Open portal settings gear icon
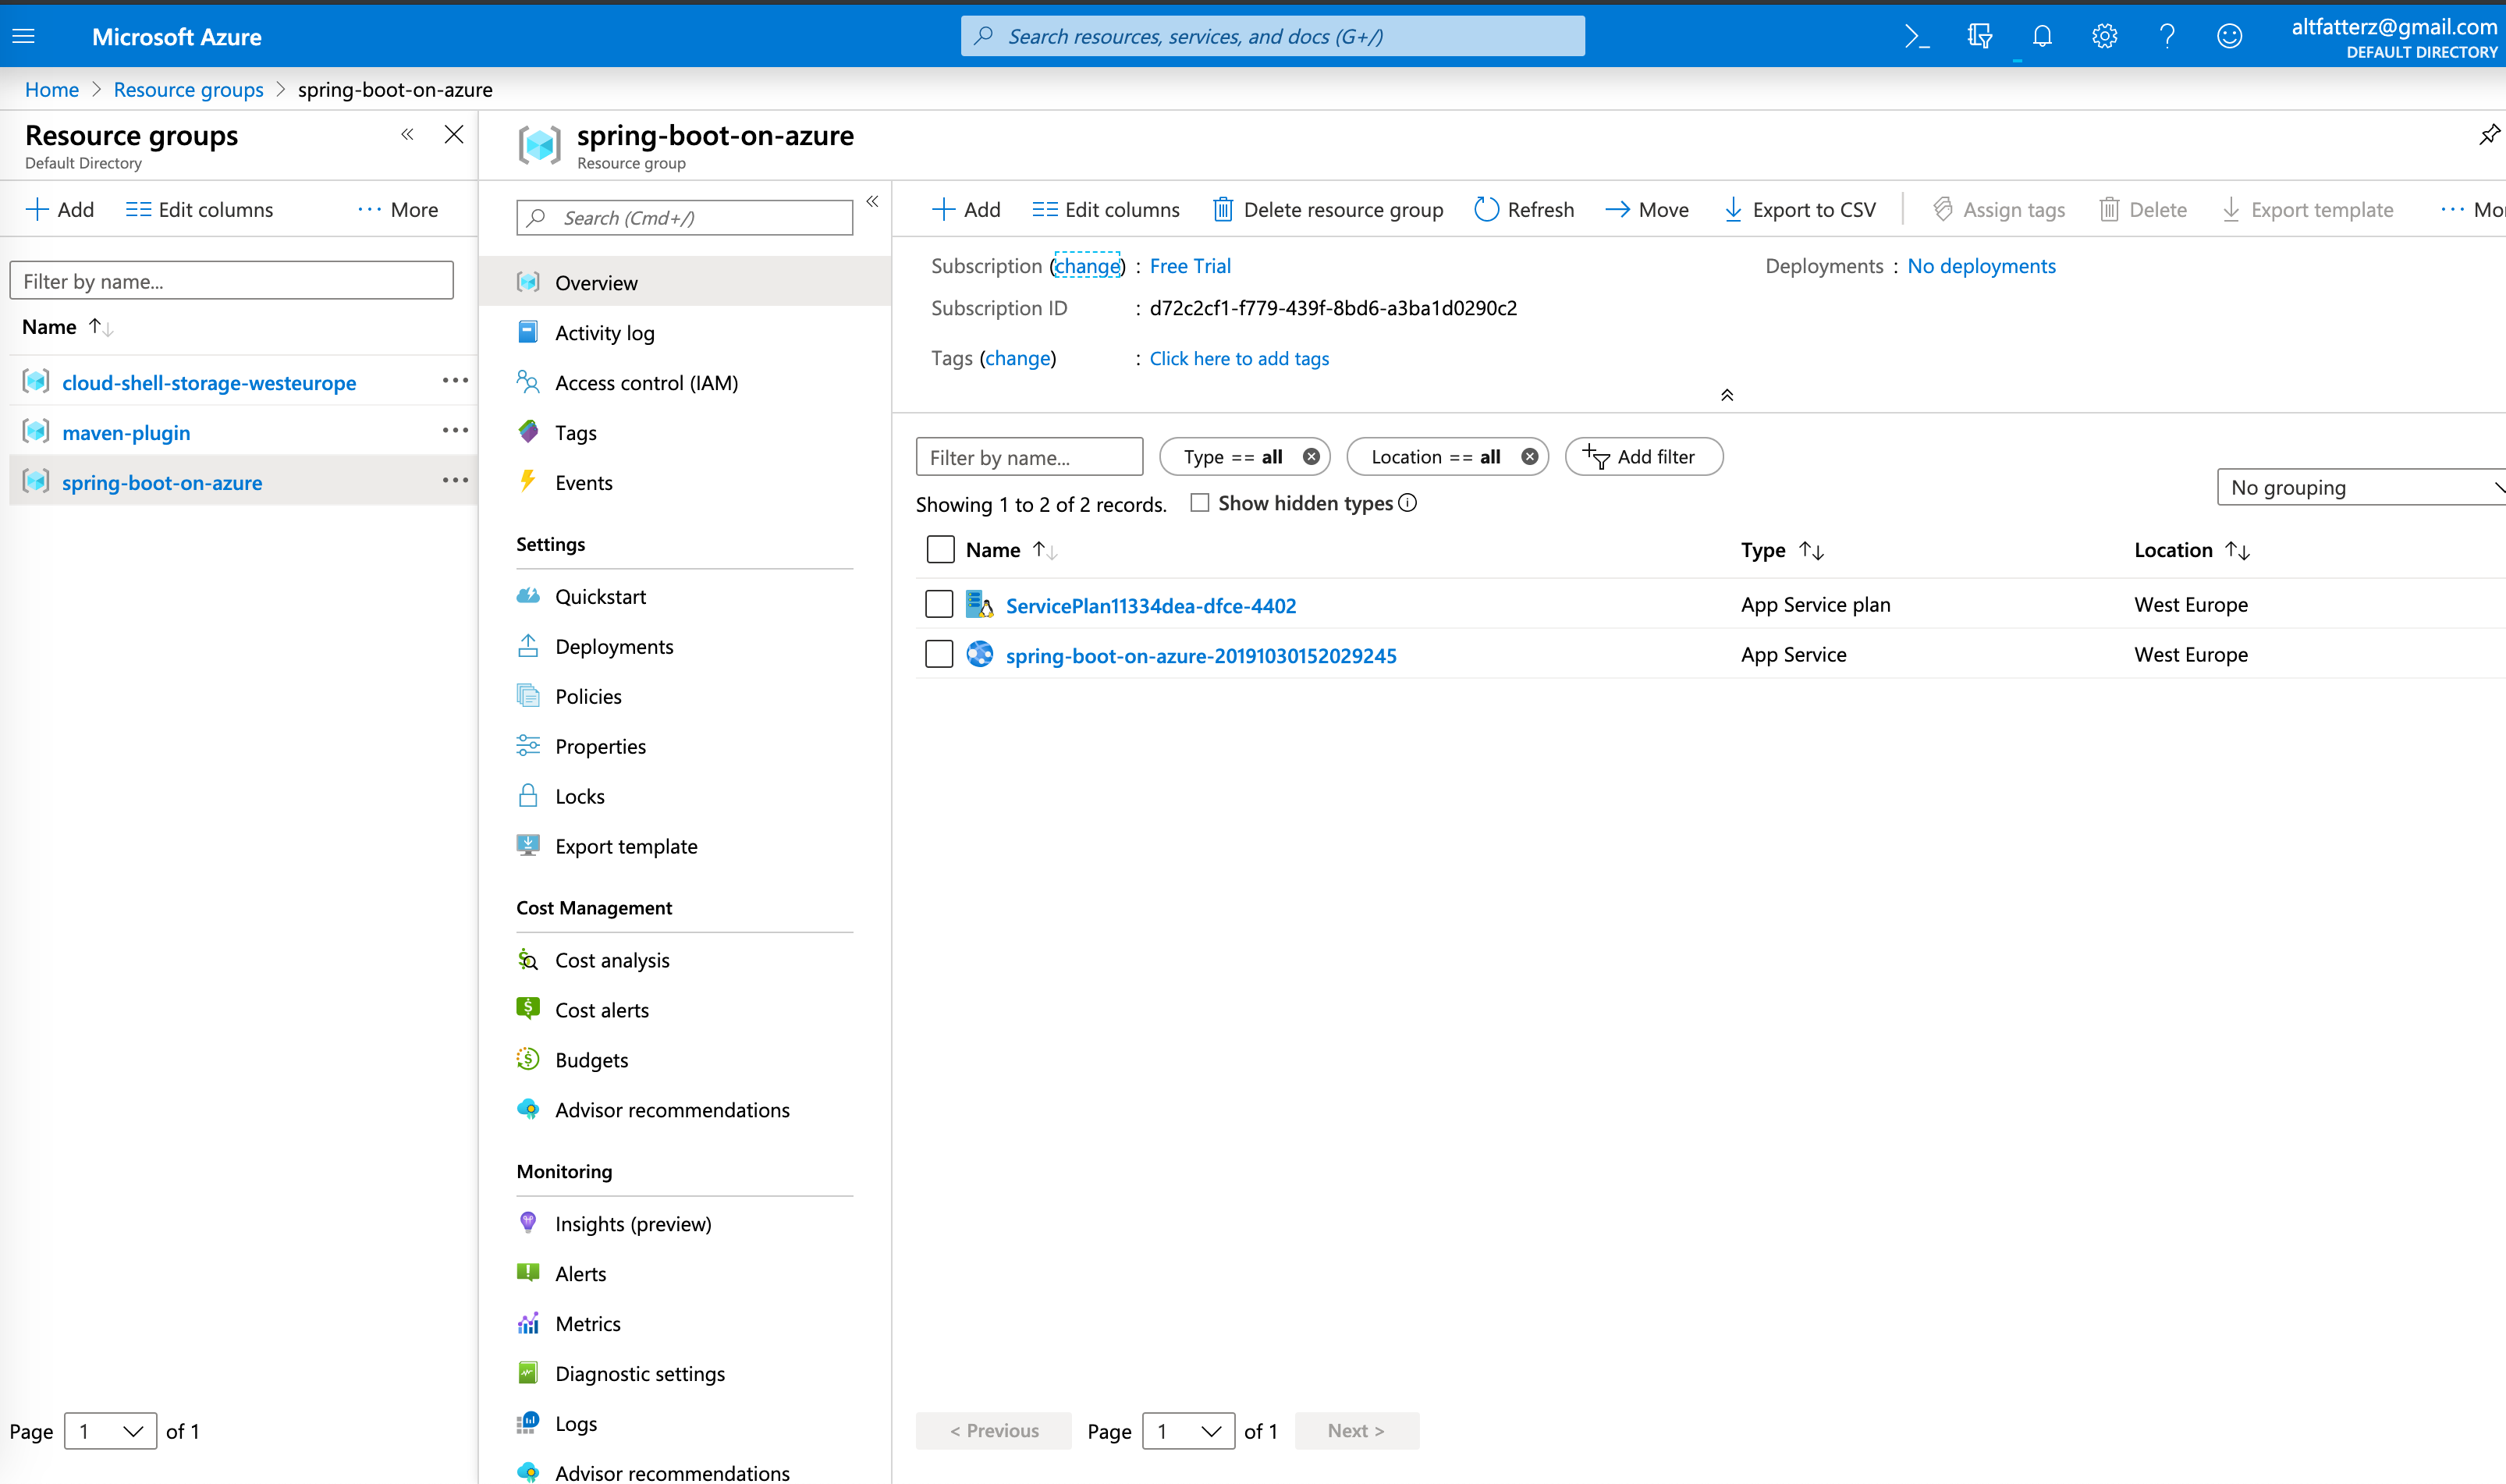This screenshot has width=2506, height=1484. coord(2104,37)
